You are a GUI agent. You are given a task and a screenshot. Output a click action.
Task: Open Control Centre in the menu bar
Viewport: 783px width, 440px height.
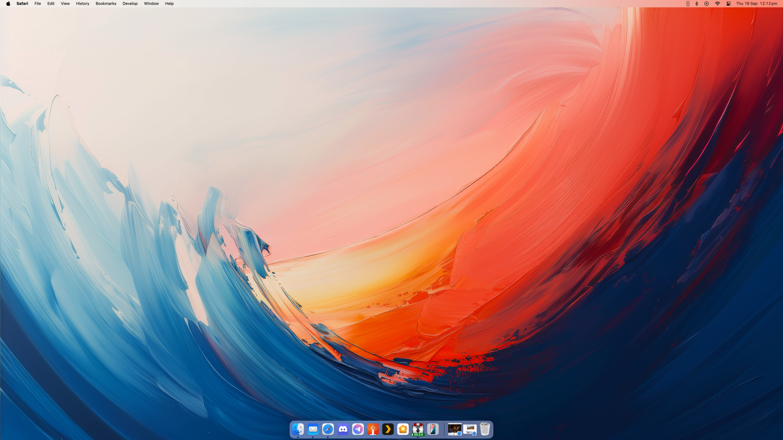point(729,4)
